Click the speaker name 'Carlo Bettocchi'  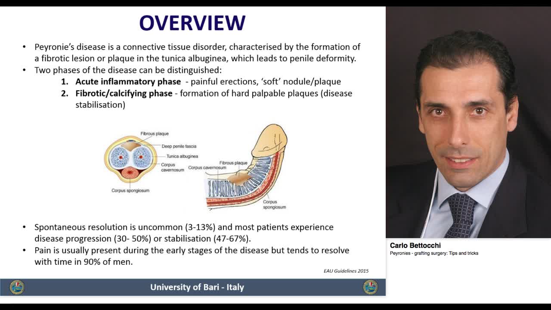tap(415, 245)
